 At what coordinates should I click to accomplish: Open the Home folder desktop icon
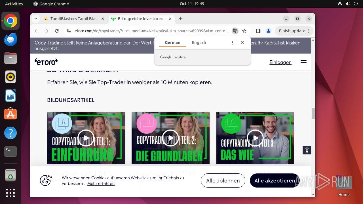pos(344,186)
